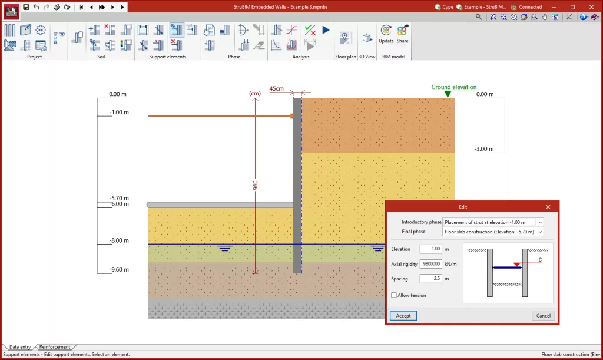Select the pan hand tool
603x360 pixels.
(545, 17)
